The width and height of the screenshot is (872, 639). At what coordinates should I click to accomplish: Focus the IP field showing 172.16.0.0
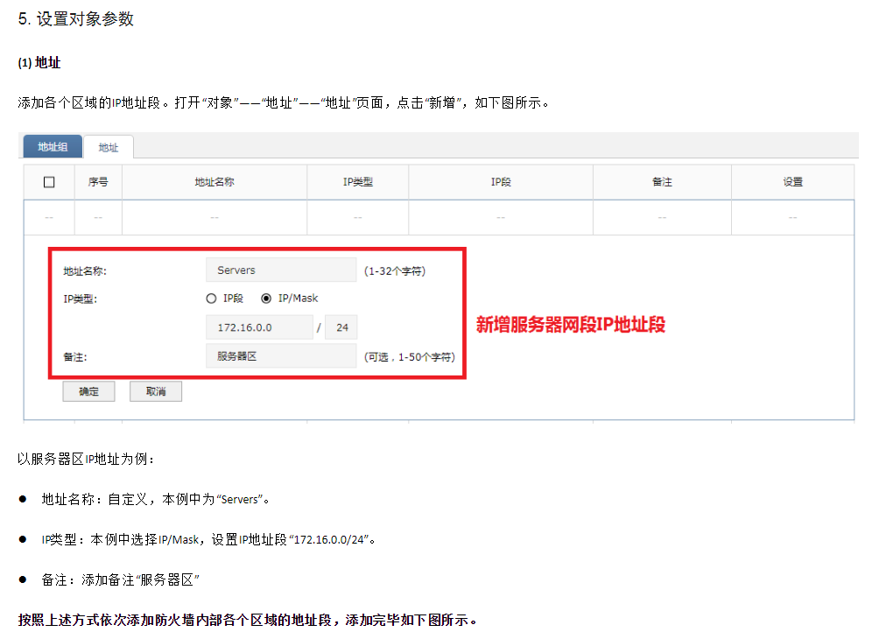tap(259, 327)
